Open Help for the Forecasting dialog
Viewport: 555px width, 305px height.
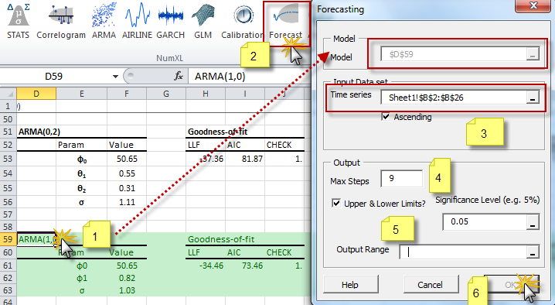click(350, 285)
